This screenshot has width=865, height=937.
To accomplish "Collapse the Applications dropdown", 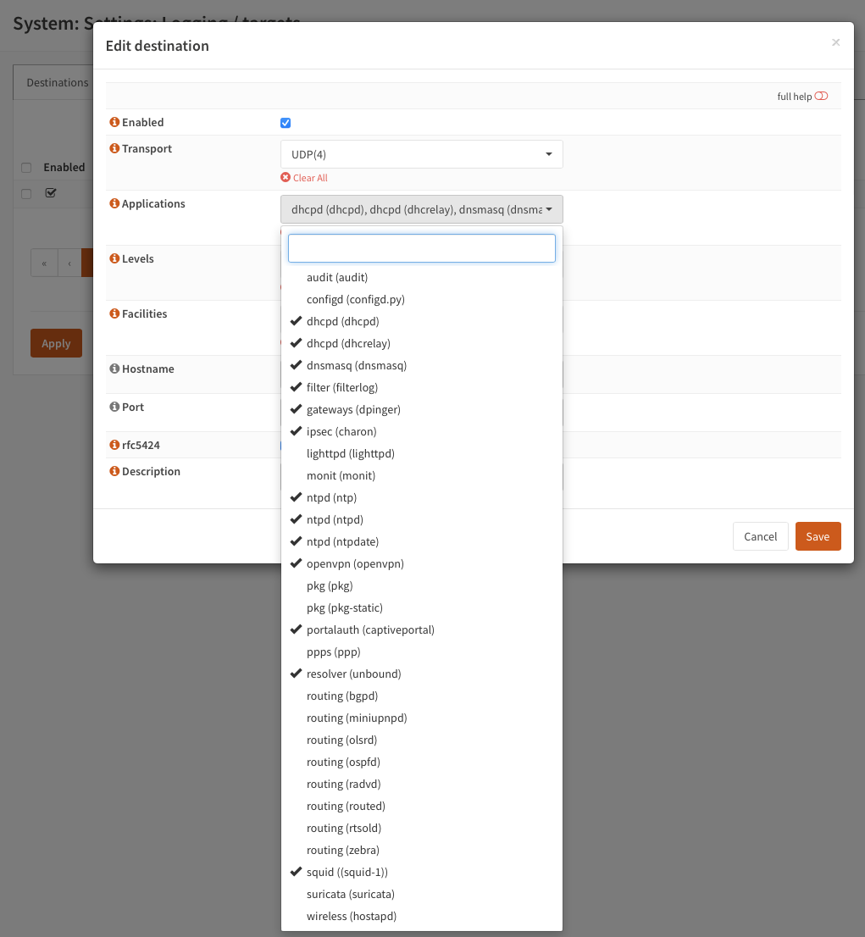I will tap(421, 209).
